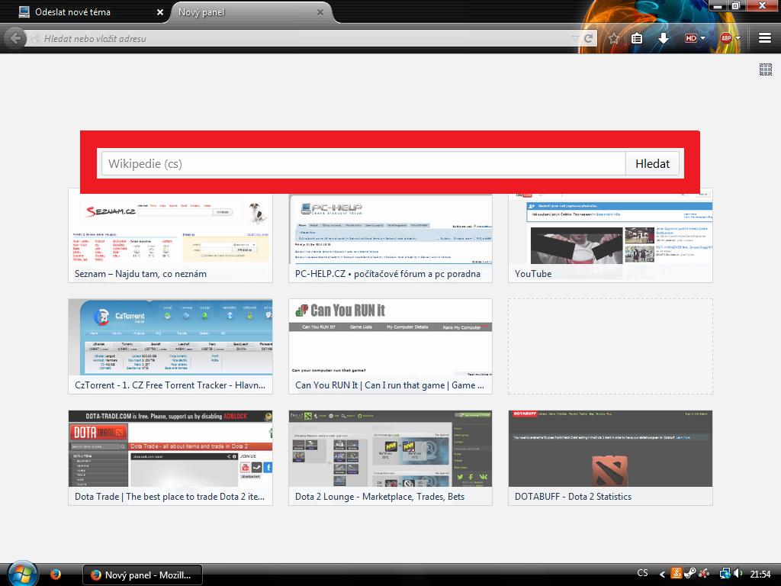Open the DOTABUFF statistics tile
This screenshot has width=781, height=586.
coord(610,458)
